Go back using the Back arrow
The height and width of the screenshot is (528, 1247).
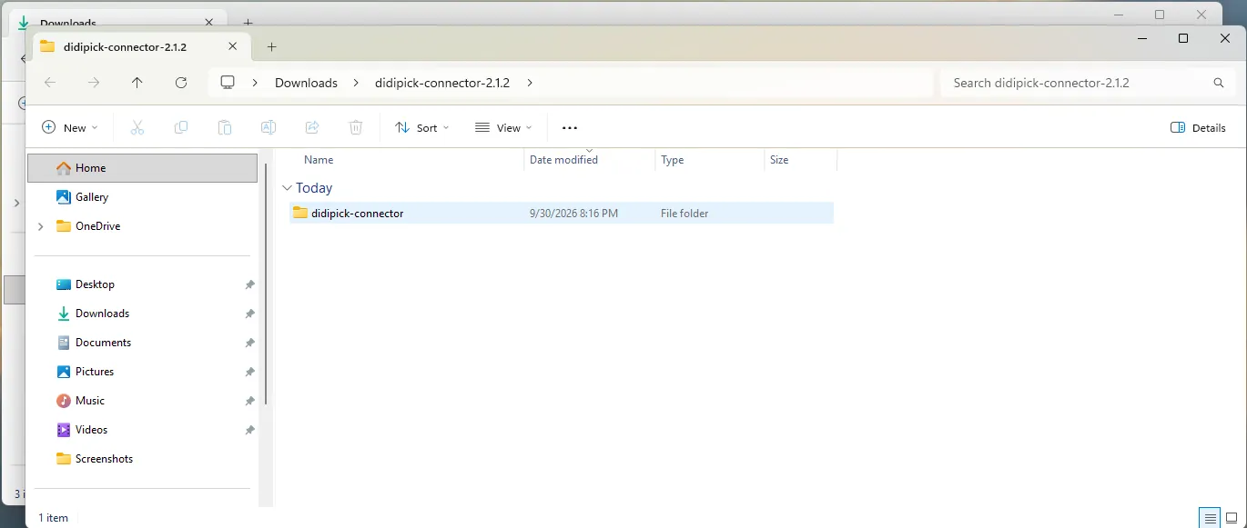[x=50, y=83]
